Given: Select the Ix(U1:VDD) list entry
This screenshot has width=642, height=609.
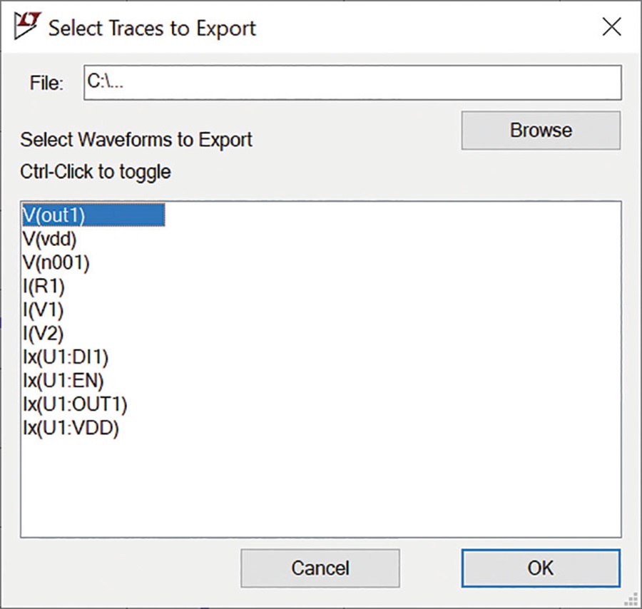Looking at the screenshot, I should click(71, 428).
